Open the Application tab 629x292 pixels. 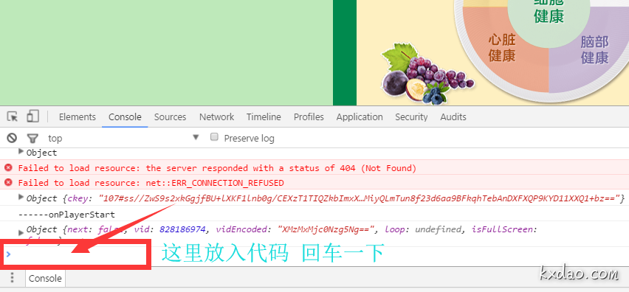(360, 117)
